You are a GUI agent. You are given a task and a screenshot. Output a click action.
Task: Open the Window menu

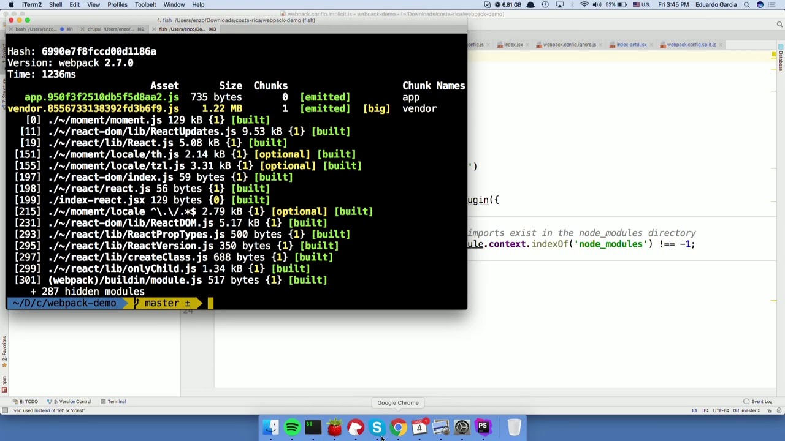click(174, 4)
